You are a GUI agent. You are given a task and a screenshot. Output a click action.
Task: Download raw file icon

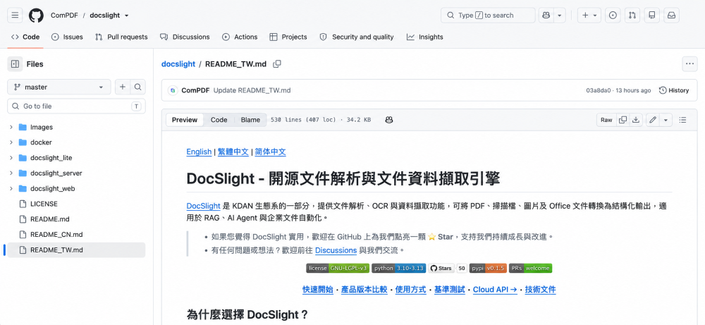tap(636, 120)
